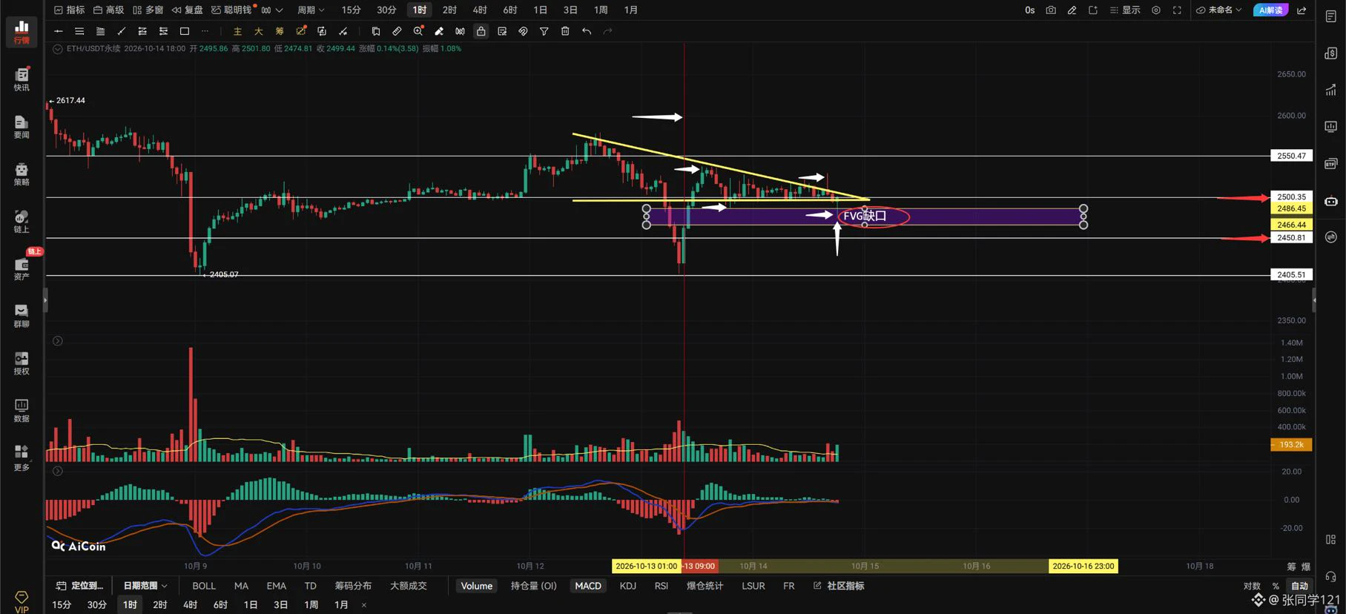Click the 定位到 locate button
The height and width of the screenshot is (614, 1346).
pyautogui.click(x=80, y=586)
